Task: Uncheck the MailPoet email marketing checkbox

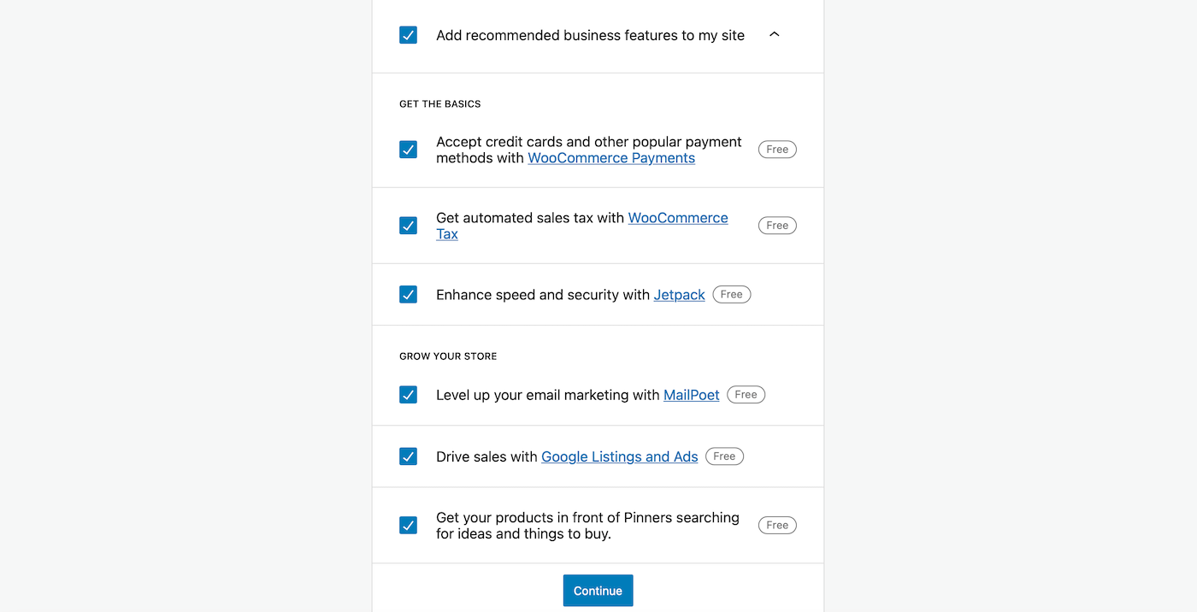Action: (408, 394)
